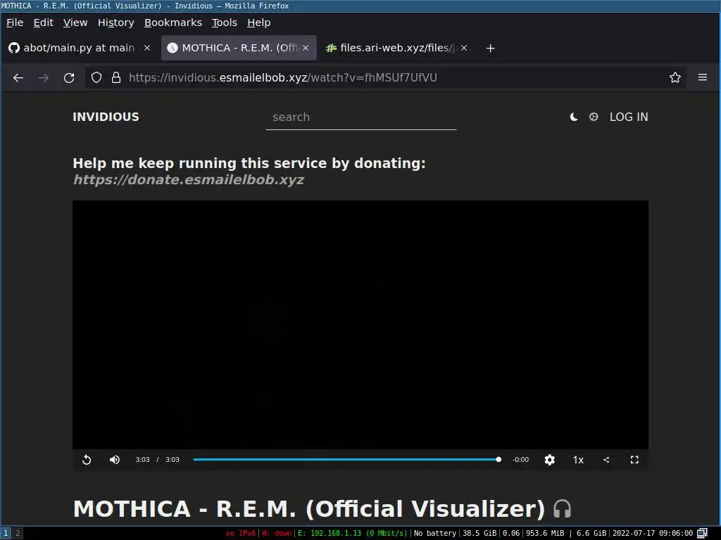Open the History menu
The width and height of the screenshot is (721, 540).
click(x=116, y=22)
